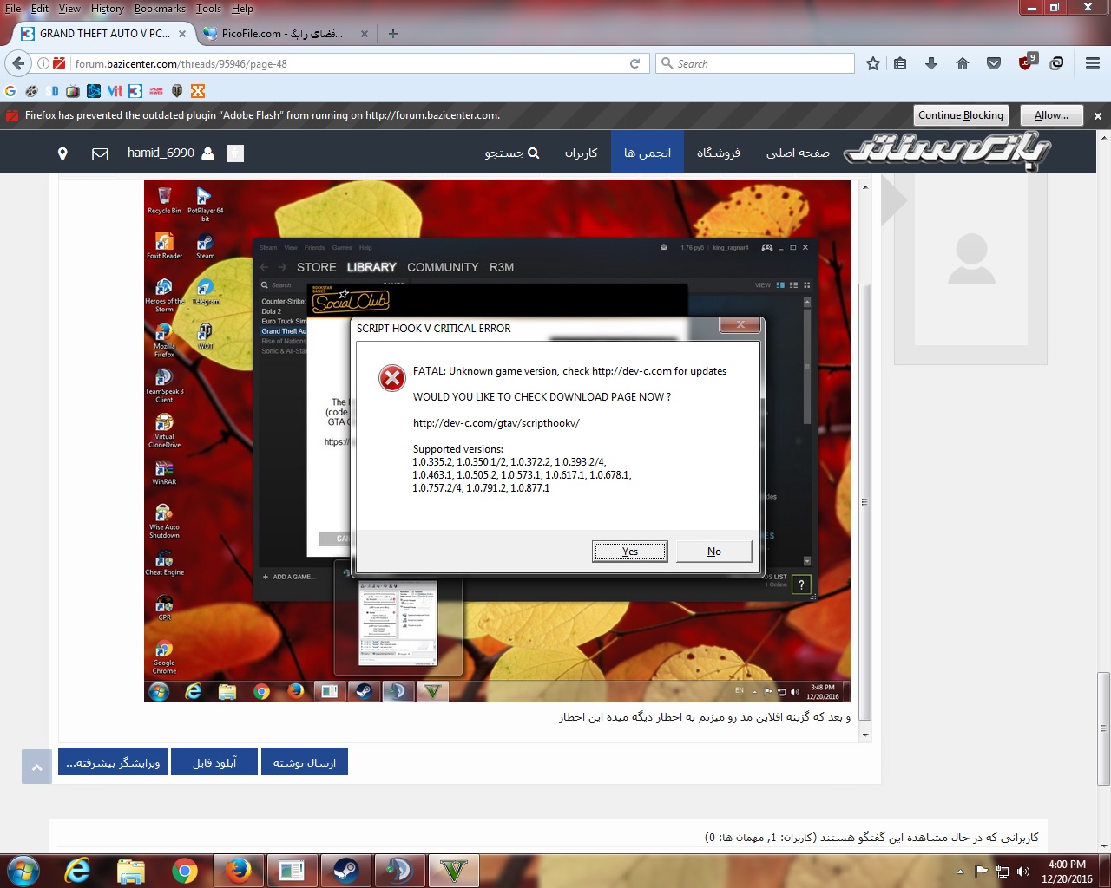This screenshot has width=1111, height=888.
Task: Open the جستجو search link in forum nav
Action: pyautogui.click(x=512, y=153)
